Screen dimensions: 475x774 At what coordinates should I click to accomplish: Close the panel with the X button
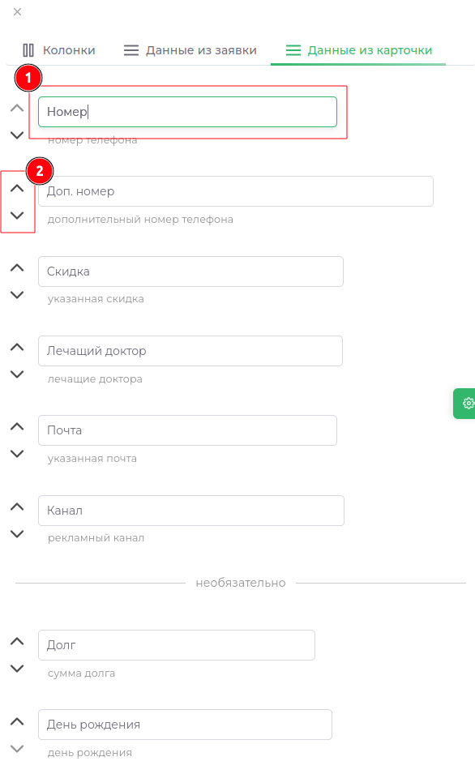pos(17,12)
